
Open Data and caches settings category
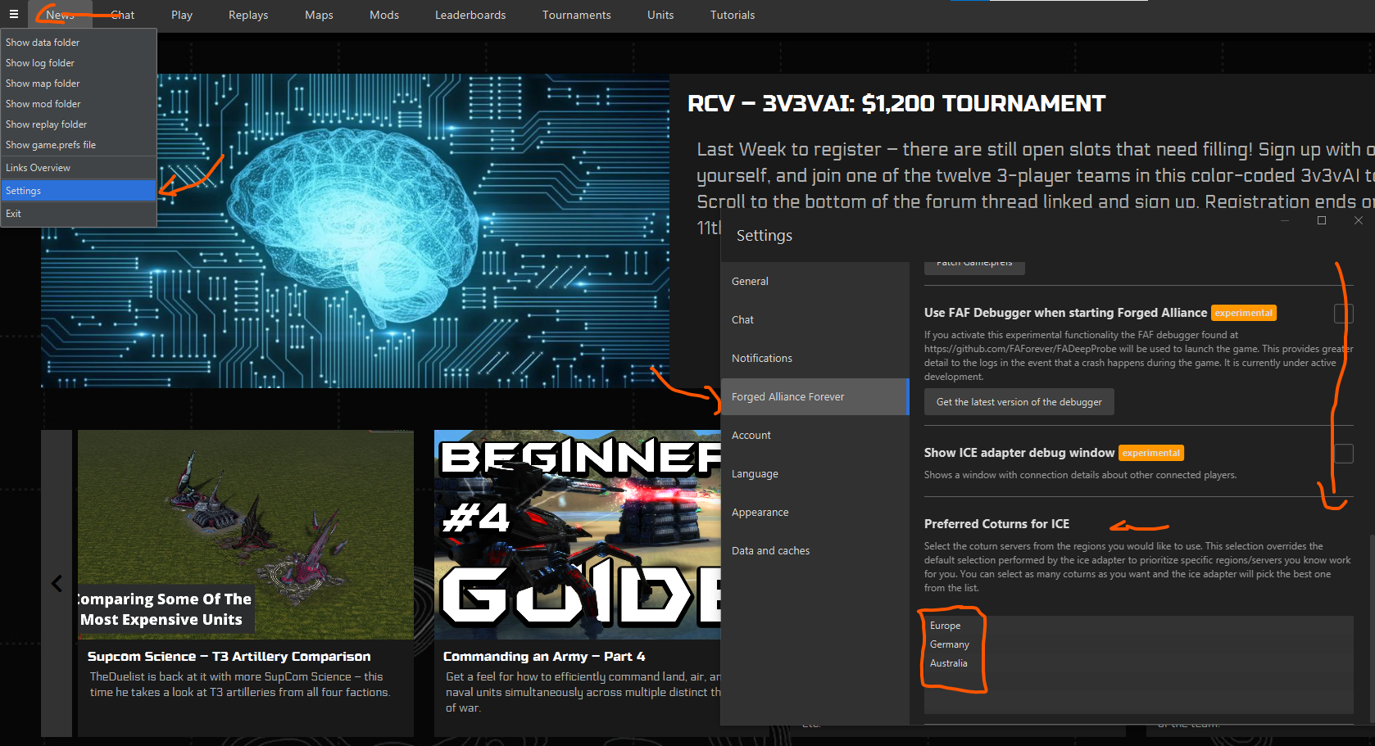coord(815,551)
